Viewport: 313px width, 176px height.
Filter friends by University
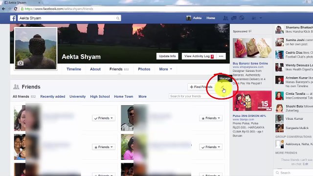(77, 97)
